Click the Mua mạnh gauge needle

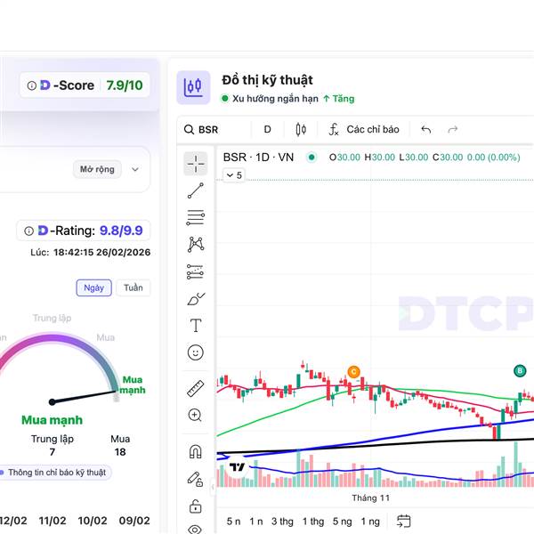[85, 397]
